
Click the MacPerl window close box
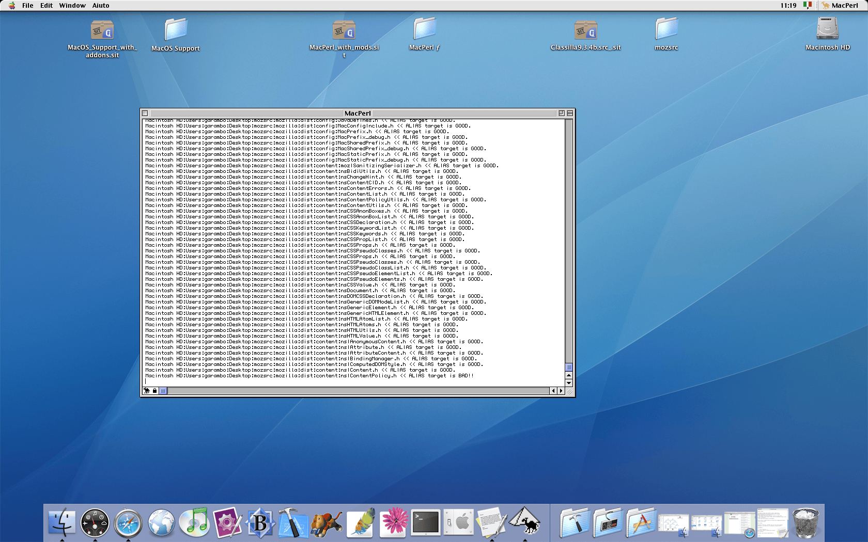click(x=145, y=113)
